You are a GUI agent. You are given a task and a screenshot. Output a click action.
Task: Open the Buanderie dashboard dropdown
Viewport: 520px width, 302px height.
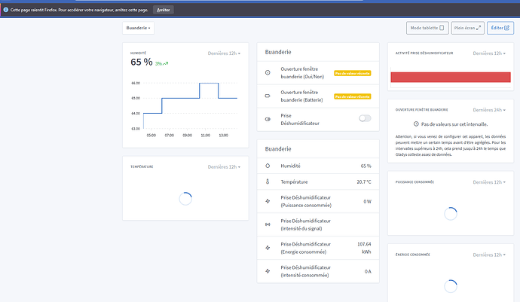pyautogui.click(x=139, y=28)
